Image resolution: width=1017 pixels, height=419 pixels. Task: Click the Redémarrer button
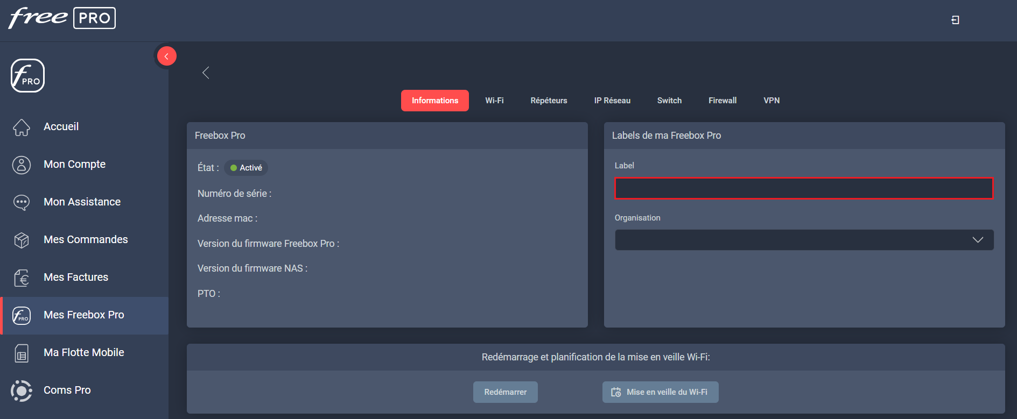505,392
